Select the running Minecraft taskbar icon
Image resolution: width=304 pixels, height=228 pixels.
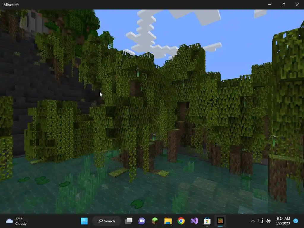pos(220,221)
